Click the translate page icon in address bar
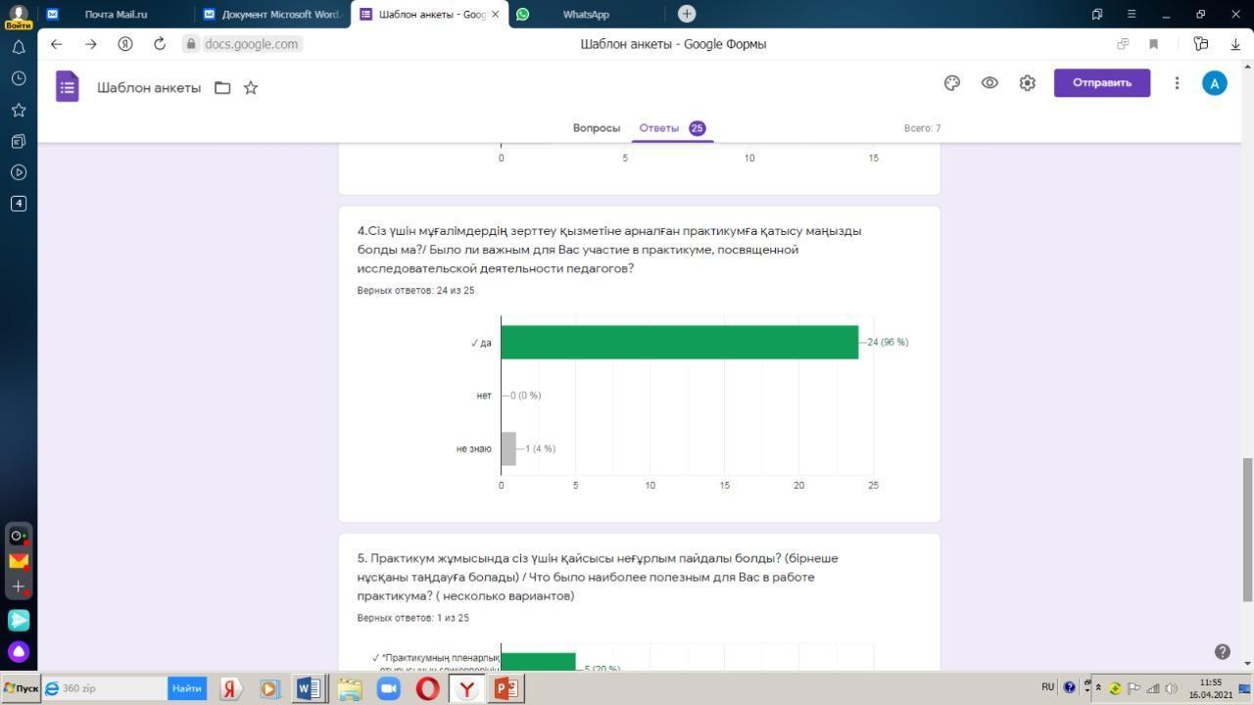Screen dimensions: 1254x705 point(1123,44)
